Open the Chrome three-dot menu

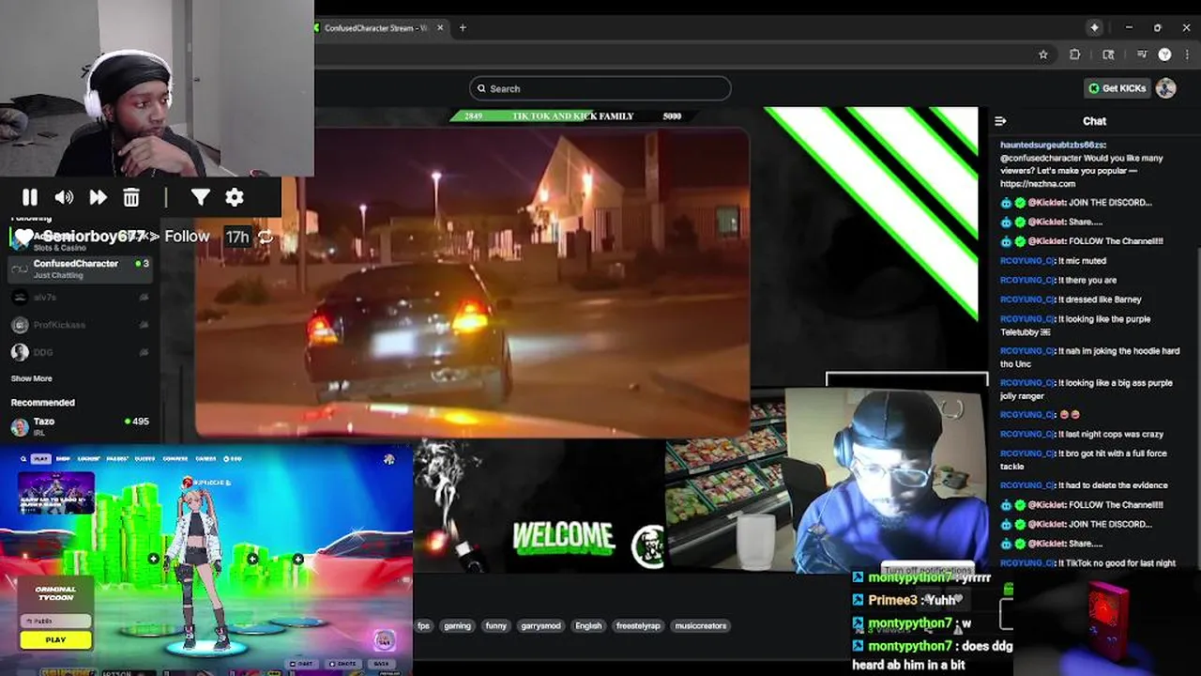point(1186,54)
